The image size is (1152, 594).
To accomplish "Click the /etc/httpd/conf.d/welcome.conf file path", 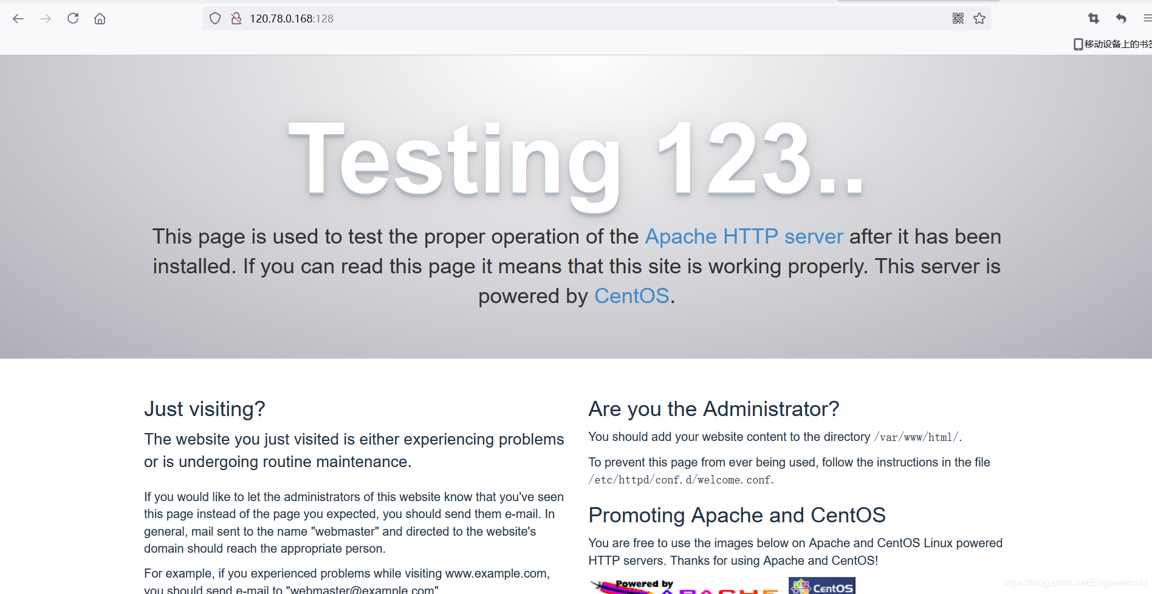I will [680, 480].
